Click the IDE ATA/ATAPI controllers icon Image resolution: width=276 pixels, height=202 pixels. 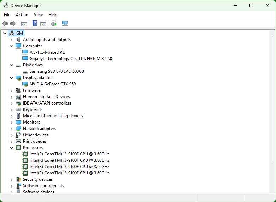tap(18, 103)
